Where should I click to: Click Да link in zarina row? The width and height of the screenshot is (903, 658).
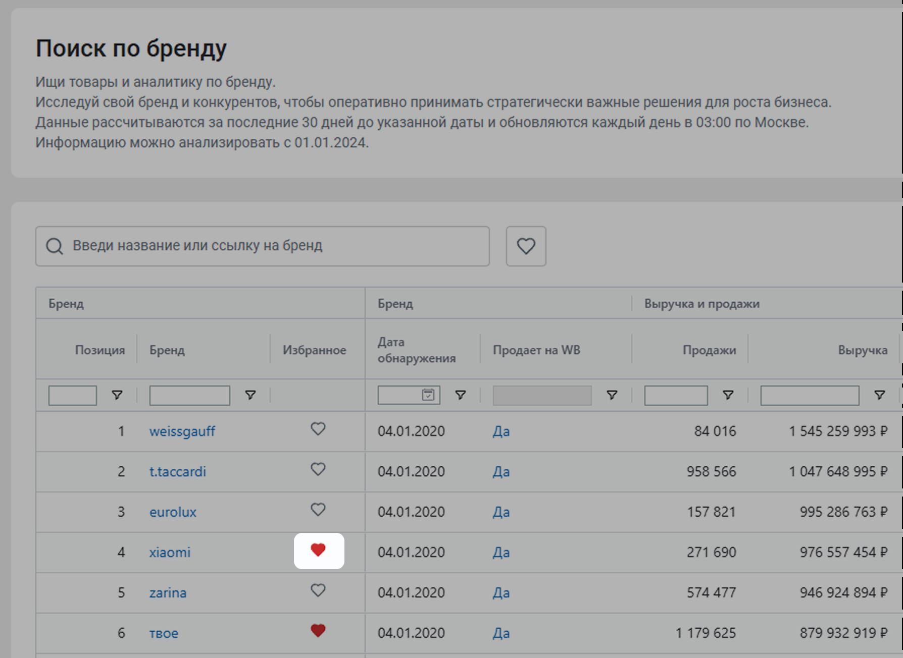click(501, 593)
